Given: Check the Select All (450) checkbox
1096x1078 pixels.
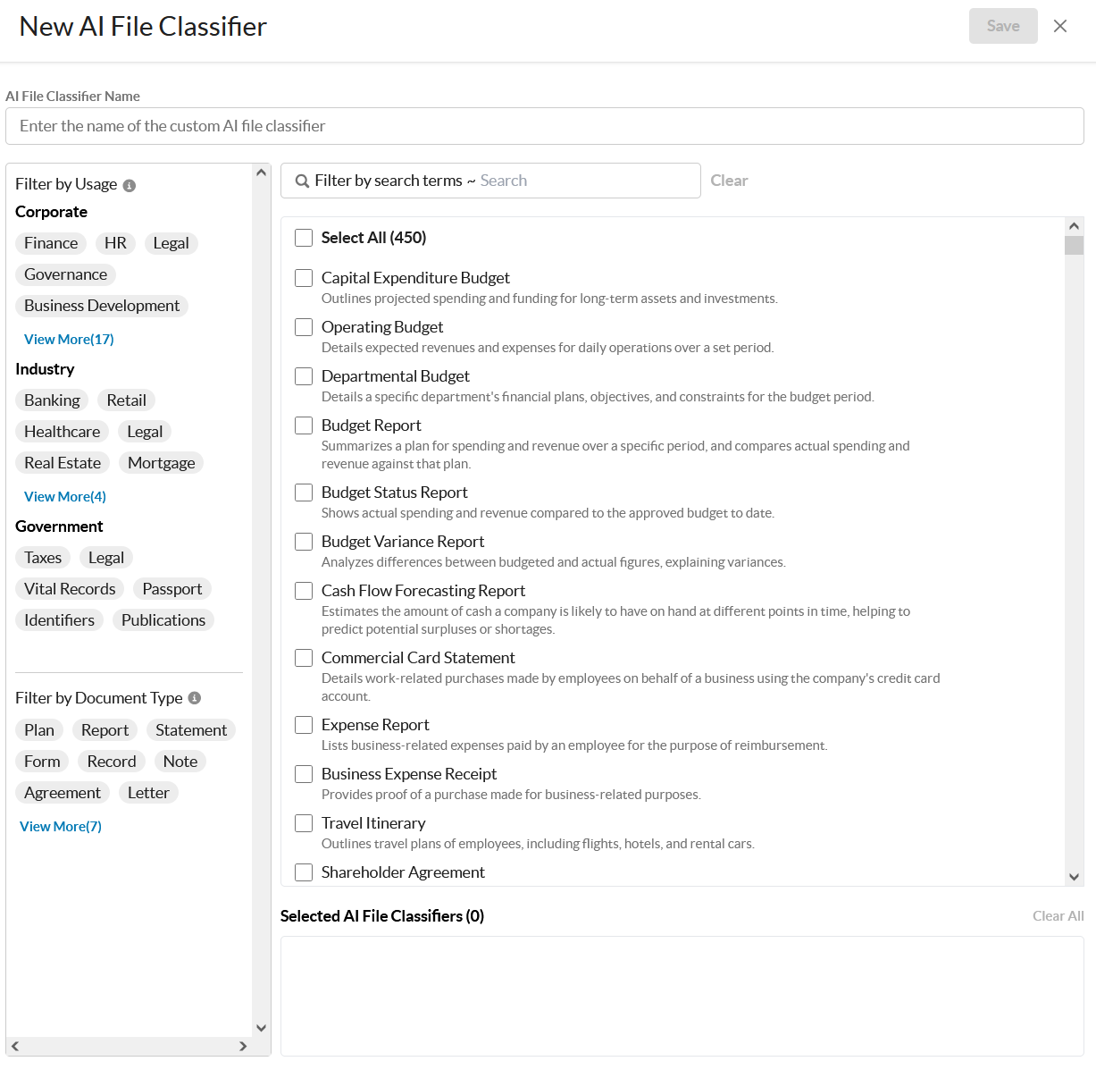Looking at the screenshot, I should 303,238.
